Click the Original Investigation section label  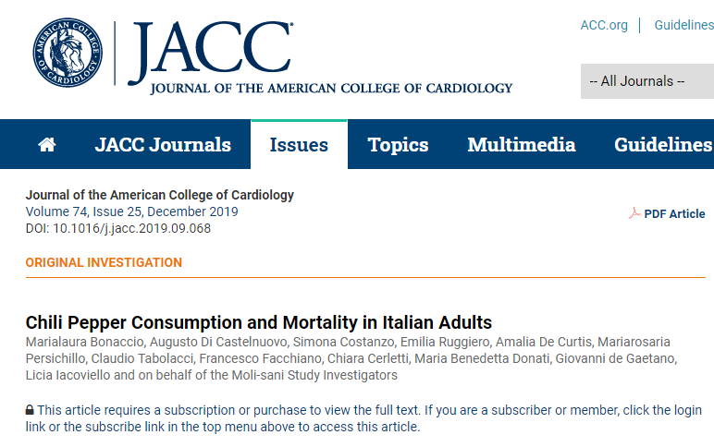click(x=104, y=262)
